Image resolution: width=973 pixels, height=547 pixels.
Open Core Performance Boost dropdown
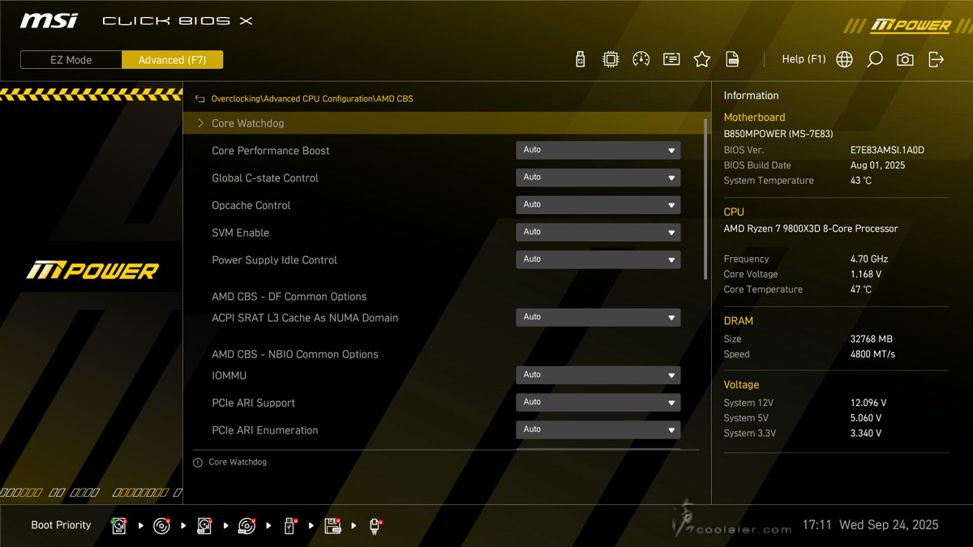pyautogui.click(x=598, y=150)
